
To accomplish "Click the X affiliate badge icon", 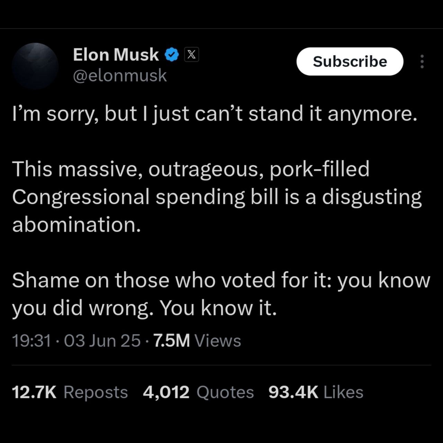I will 191,55.
